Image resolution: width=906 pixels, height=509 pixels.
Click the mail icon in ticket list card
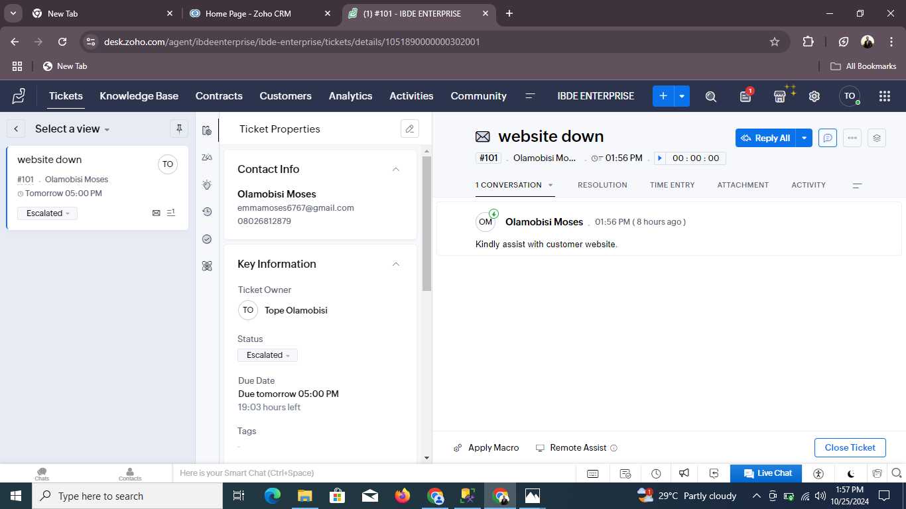[157, 213]
